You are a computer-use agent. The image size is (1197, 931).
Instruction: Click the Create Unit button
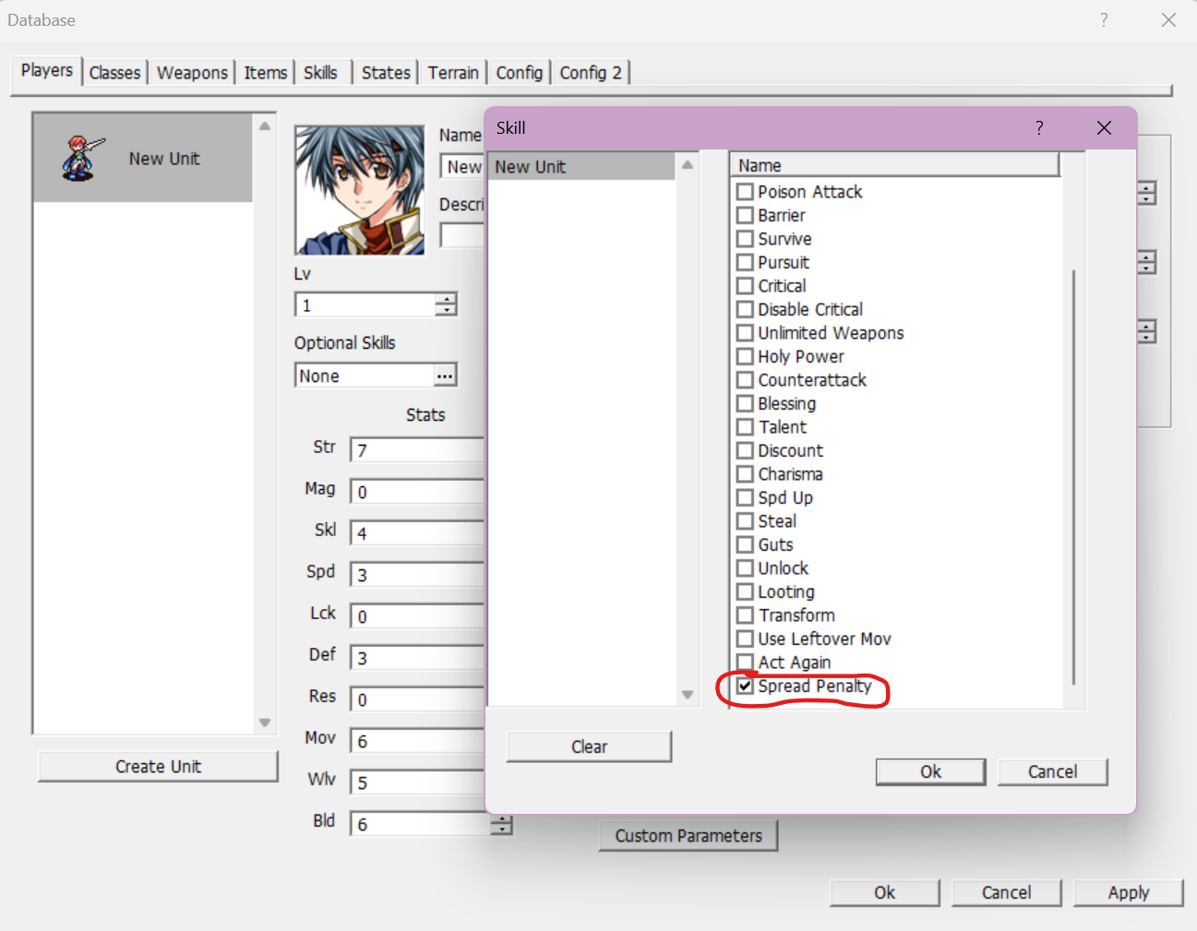[158, 767]
